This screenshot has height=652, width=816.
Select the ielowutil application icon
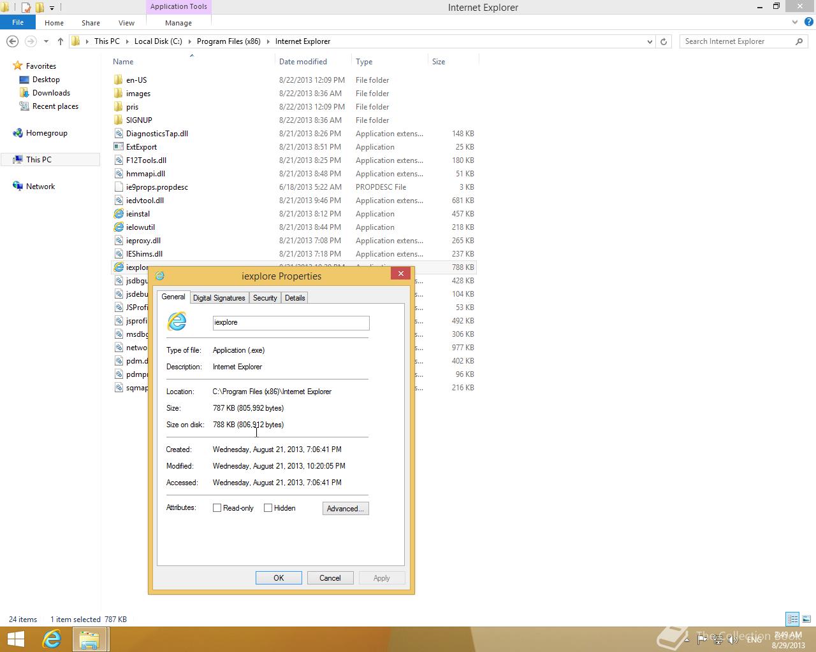coord(119,227)
